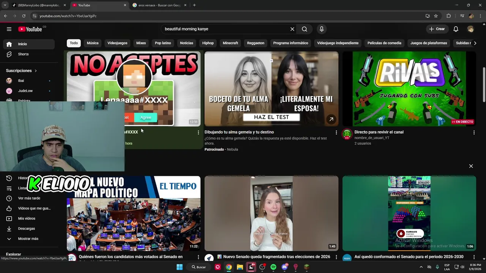Open the El Tiempo mapa político thumbnail
The height and width of the screenshot is (273, 486).
click(x=134, y=213)
